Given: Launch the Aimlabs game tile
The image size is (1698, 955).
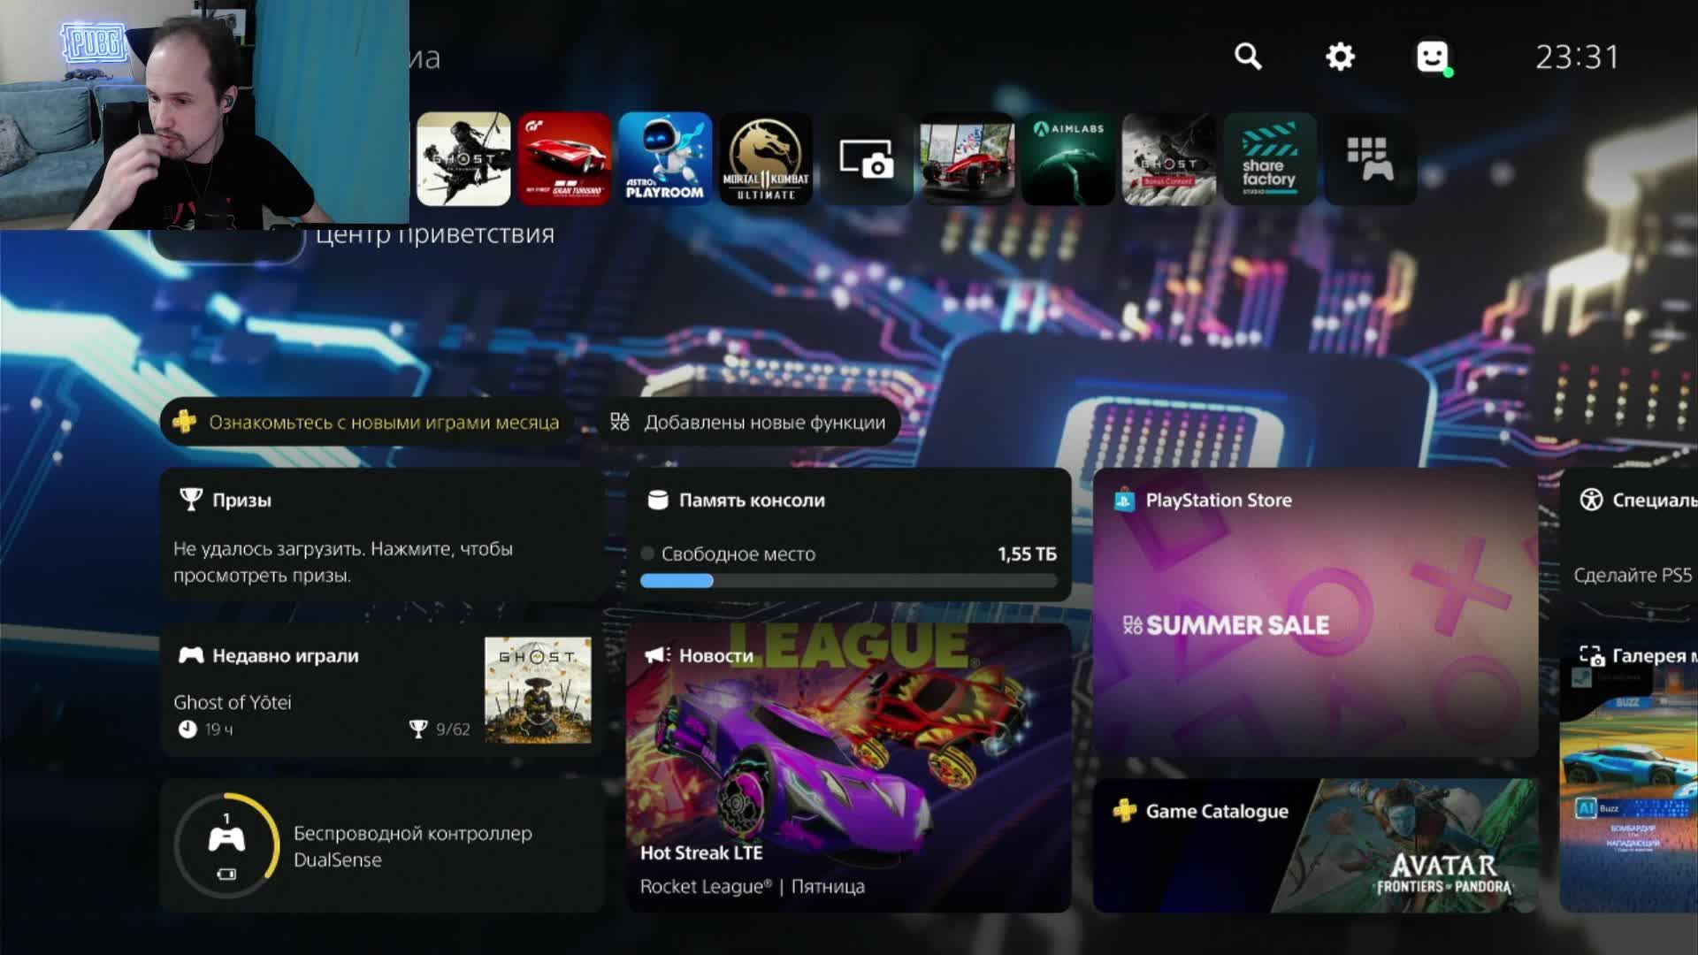Looking at the screenshot, I should [1068, 159].
